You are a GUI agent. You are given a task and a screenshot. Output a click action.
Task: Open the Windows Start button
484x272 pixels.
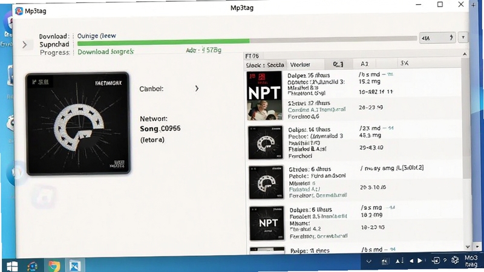(x=12, y=266)
